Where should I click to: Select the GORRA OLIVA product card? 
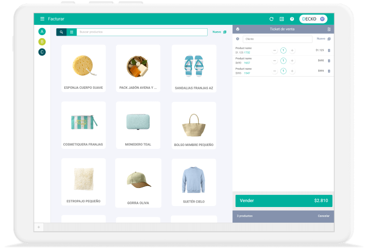pyautogui.click(x=138, y=183)
